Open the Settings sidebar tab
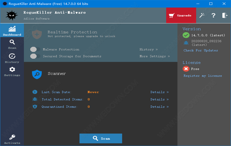 coord(12,72)
